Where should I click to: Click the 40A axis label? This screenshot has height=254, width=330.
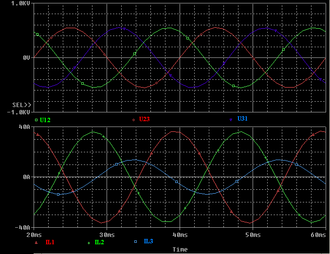(24, 127)
